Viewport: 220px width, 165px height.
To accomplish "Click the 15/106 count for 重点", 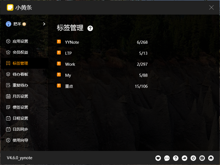I will point(141,86).
